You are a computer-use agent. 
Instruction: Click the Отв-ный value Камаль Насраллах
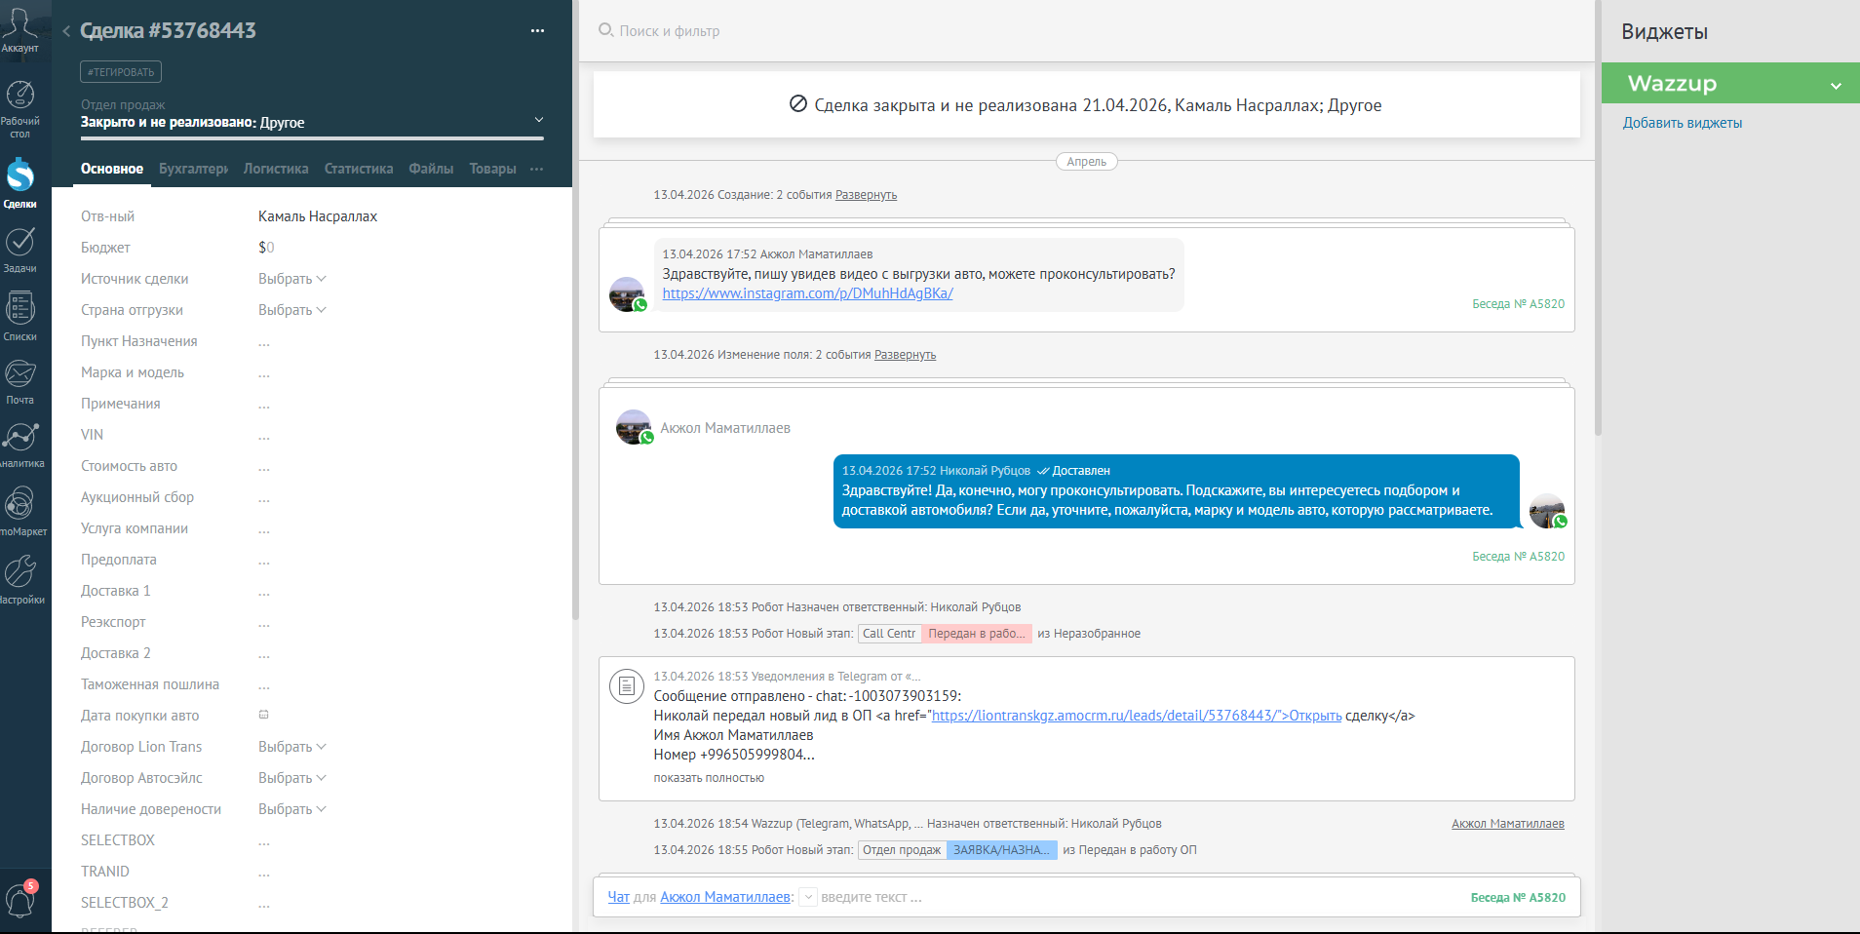point(318,216)
